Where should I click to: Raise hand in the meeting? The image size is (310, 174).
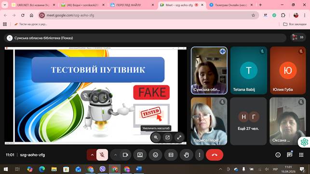186,155
